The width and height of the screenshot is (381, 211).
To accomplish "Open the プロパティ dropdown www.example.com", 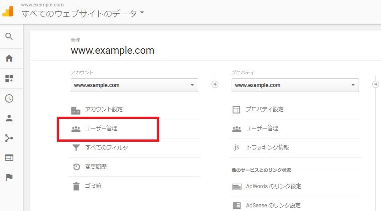I will (x=295, y=85).
